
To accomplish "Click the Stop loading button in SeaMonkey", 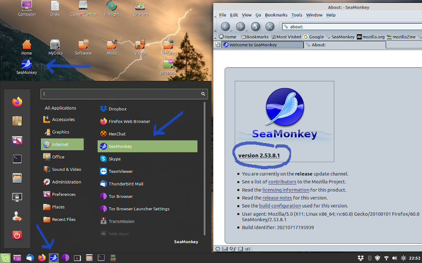I will [270, 27].
